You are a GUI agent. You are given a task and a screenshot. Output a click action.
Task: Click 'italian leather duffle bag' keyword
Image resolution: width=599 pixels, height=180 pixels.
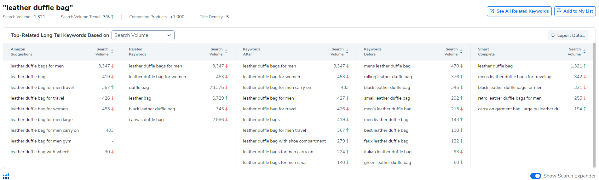[388, 152]
